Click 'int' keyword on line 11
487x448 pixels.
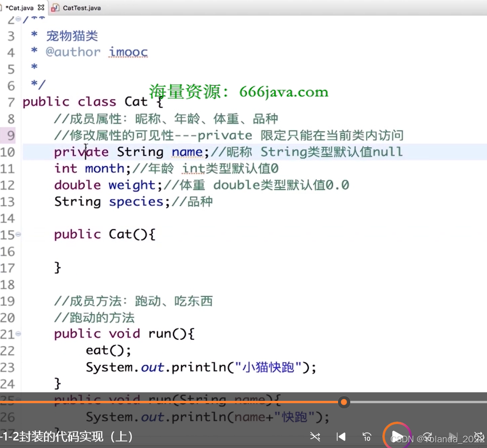tap(66, 169)
